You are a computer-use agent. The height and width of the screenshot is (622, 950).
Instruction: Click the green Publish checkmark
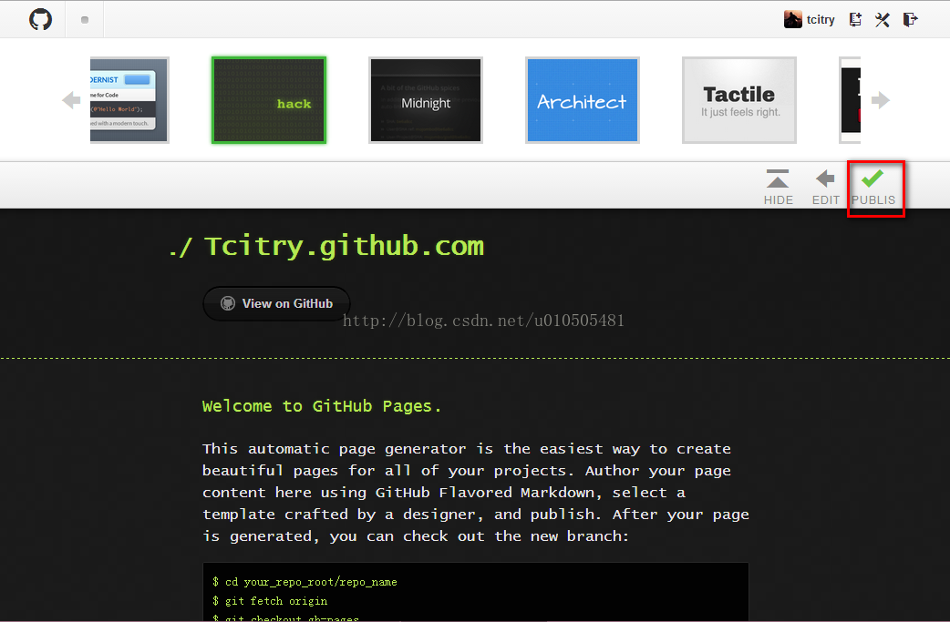tap(873, 178)
